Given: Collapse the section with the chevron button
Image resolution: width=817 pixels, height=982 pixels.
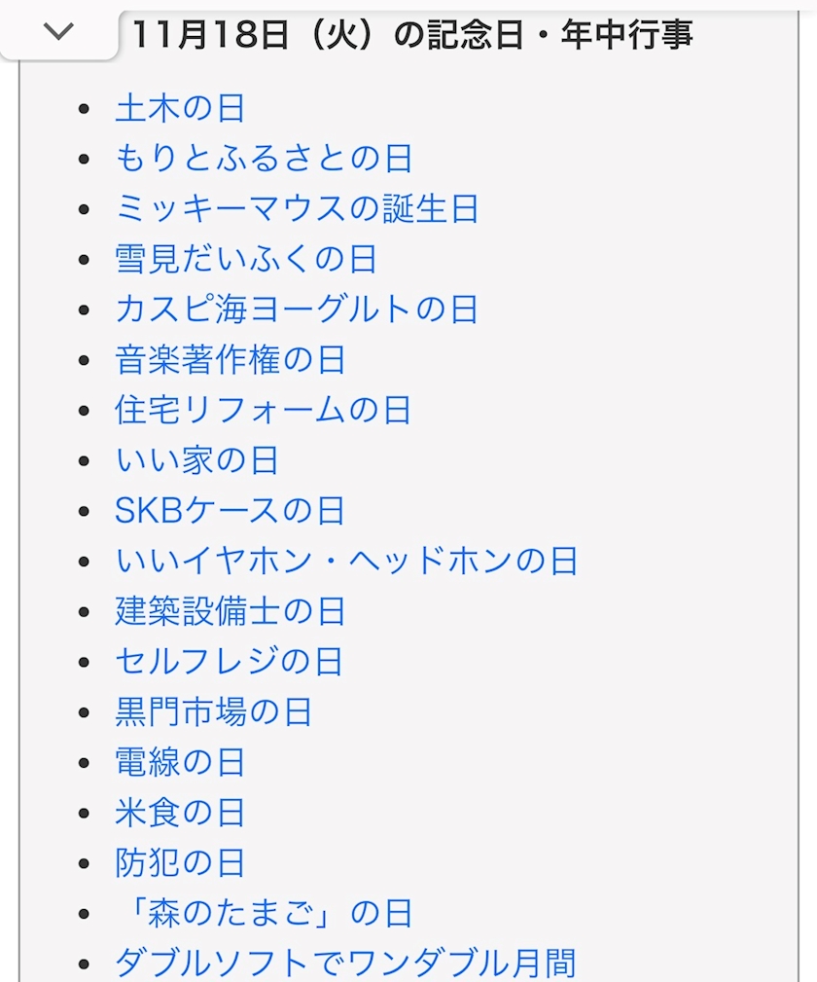Looking at the screenshot, I should coord(58,32).
